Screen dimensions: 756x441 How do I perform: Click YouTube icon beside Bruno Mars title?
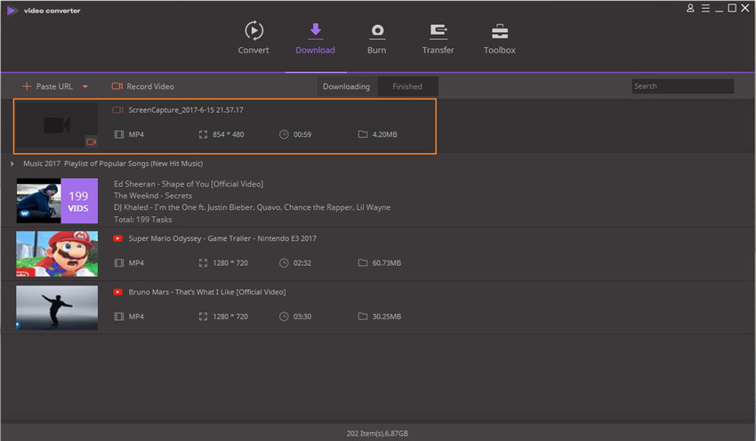click(117, 292)
